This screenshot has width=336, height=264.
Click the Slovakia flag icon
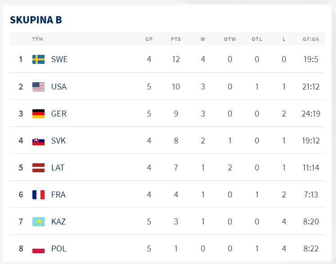pyautogui.click(x=38, y=142)
